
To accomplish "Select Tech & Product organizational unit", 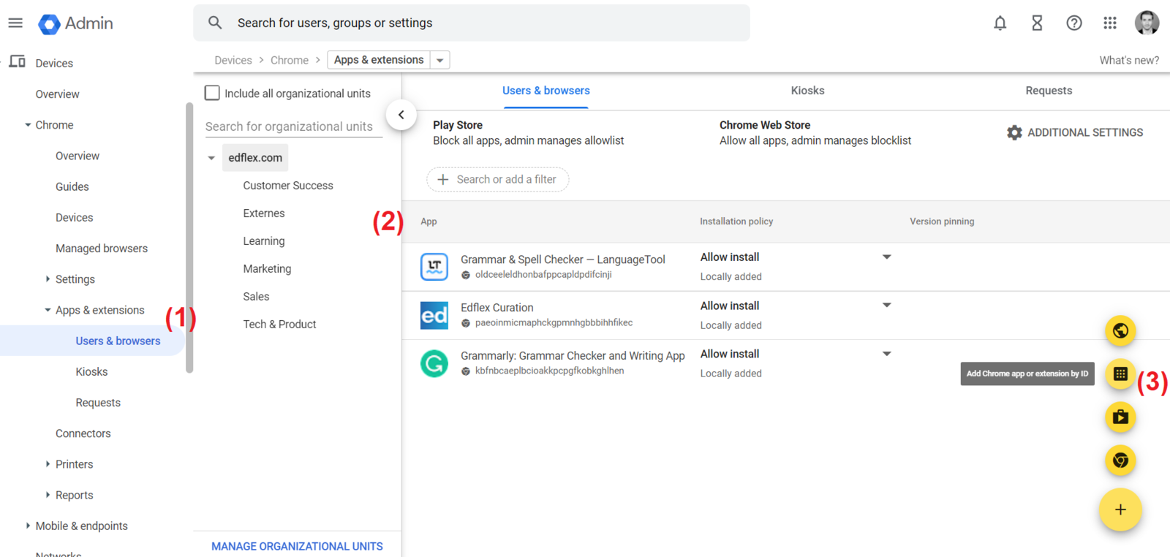I will click(x=279, y=325).
